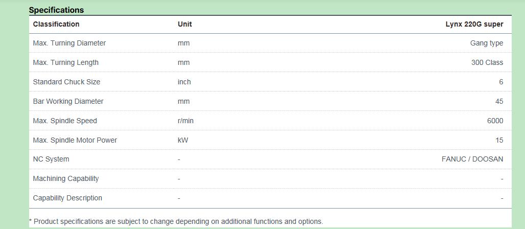The width and height of the screenshot is (525, 229).
Task: Select the Standard Chuck Size label
Action: point(66,82)
